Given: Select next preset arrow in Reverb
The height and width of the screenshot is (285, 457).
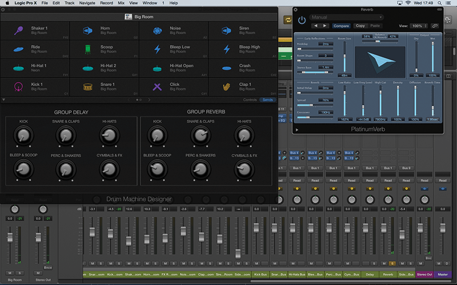Looking at the screenshot, I should (x=324, y=26).
